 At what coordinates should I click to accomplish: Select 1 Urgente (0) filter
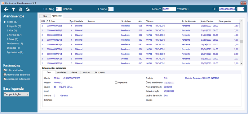(x=14, y=26)
